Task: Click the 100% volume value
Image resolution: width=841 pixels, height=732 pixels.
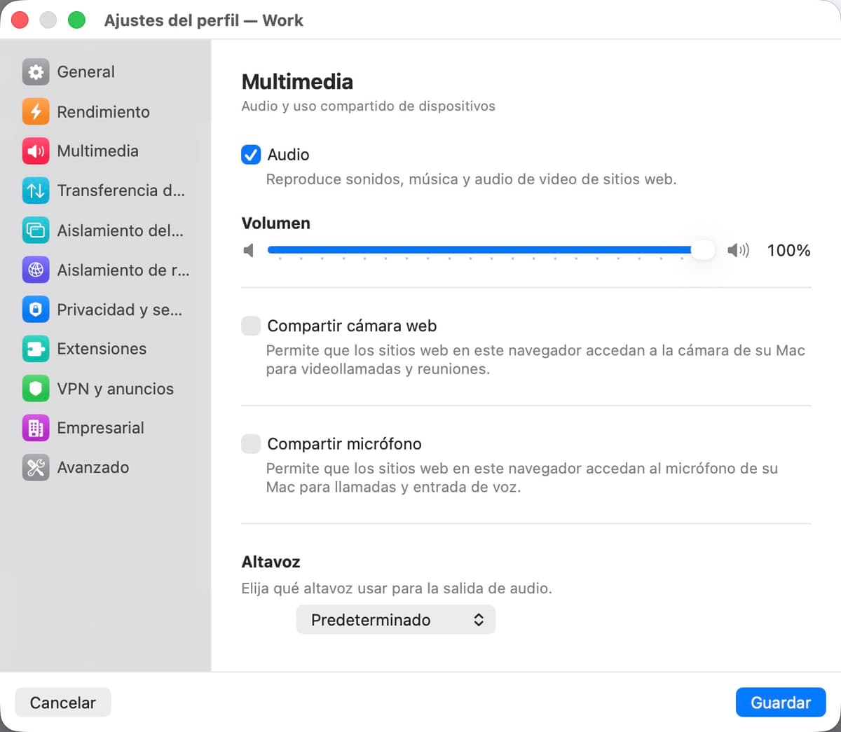Action: click(788, 250)
